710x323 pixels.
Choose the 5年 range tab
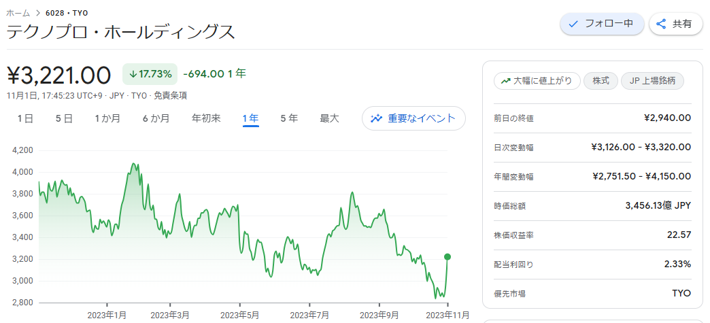[289, 119]
